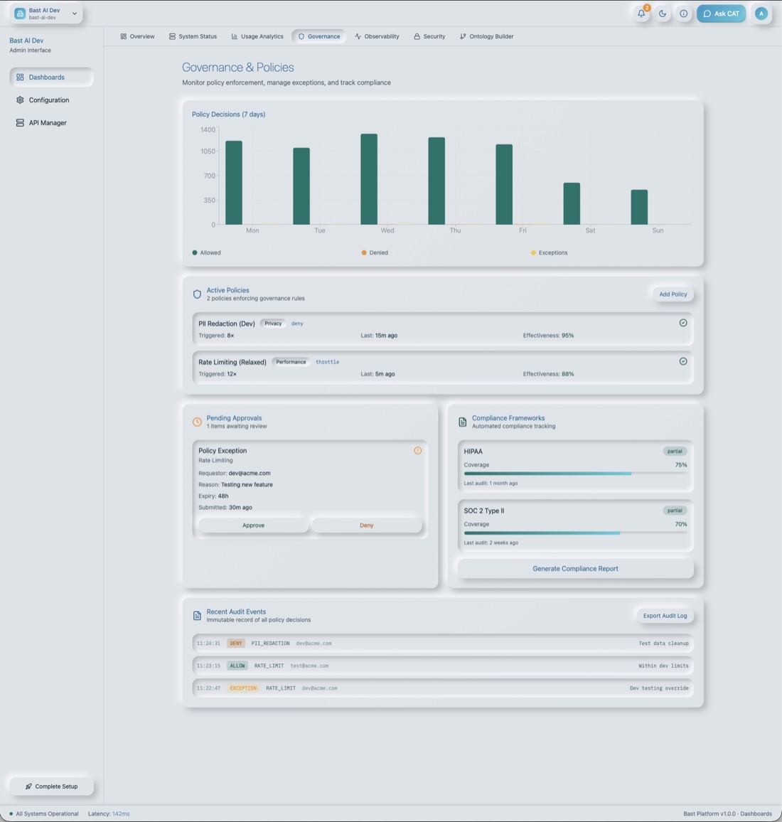
Task: Click the shield icon beside Active Policies
Action: point(197,294)
